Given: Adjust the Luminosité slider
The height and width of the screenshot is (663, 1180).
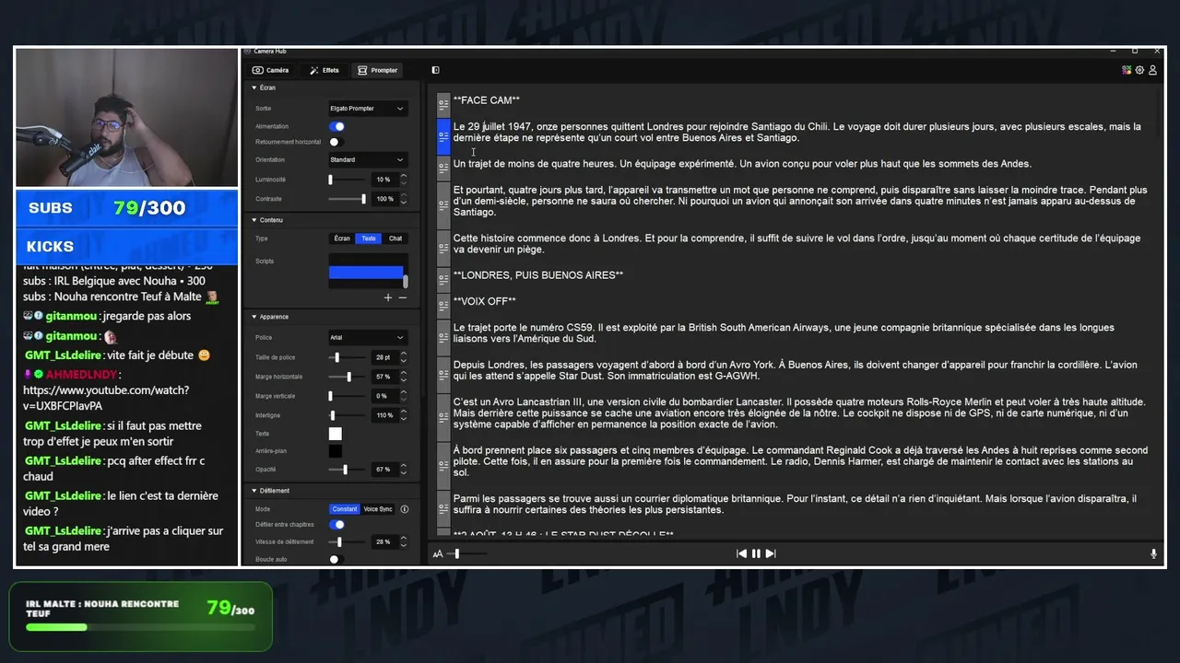Looking at the screenshot, I should coord(348,180).
